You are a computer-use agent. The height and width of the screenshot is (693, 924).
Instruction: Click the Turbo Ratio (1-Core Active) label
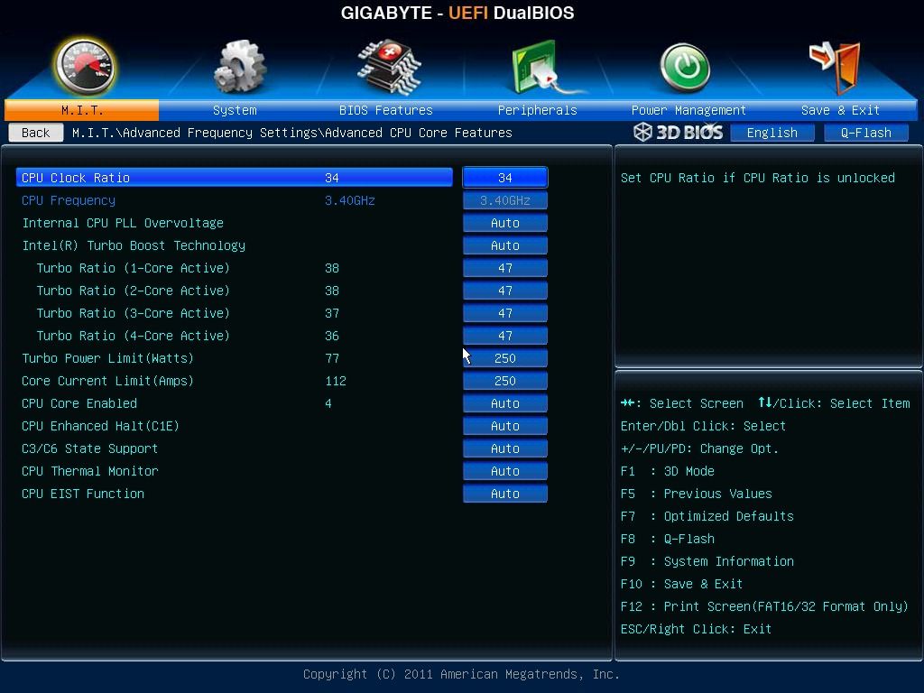[x=134, y=268]
